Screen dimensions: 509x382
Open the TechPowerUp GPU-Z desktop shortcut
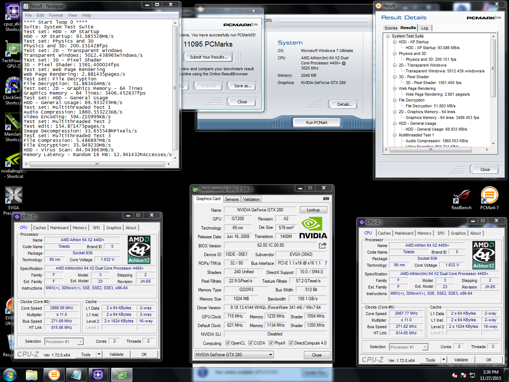[12, 54]
